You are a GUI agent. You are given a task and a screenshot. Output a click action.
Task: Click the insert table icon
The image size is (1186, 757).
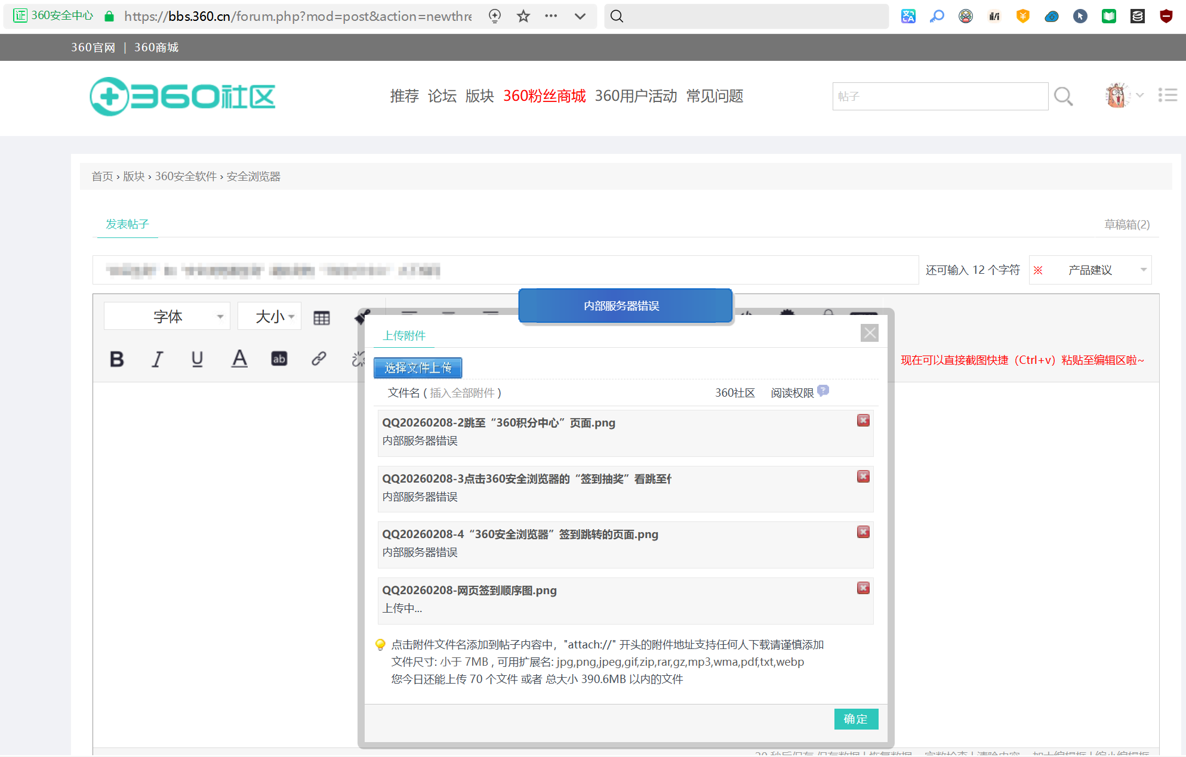pyautogui.click(x=322, y=318)
